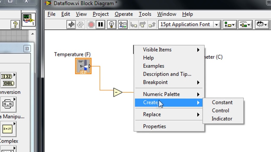Open the Window menu
Screen dimensions: 271x152
coord(167,14)
